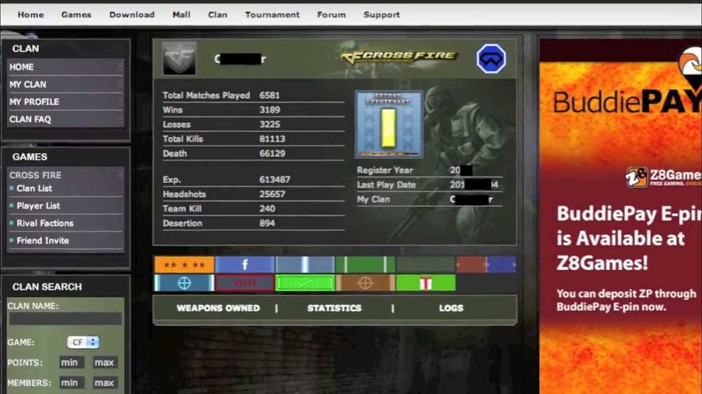The width and height of the screenshot is (702, 394).
Task: Click the Desertion value 894
Action: 267,223
